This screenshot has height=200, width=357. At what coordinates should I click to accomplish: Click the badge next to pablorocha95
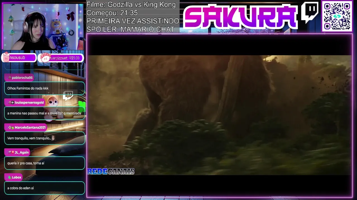pos(10,77)
